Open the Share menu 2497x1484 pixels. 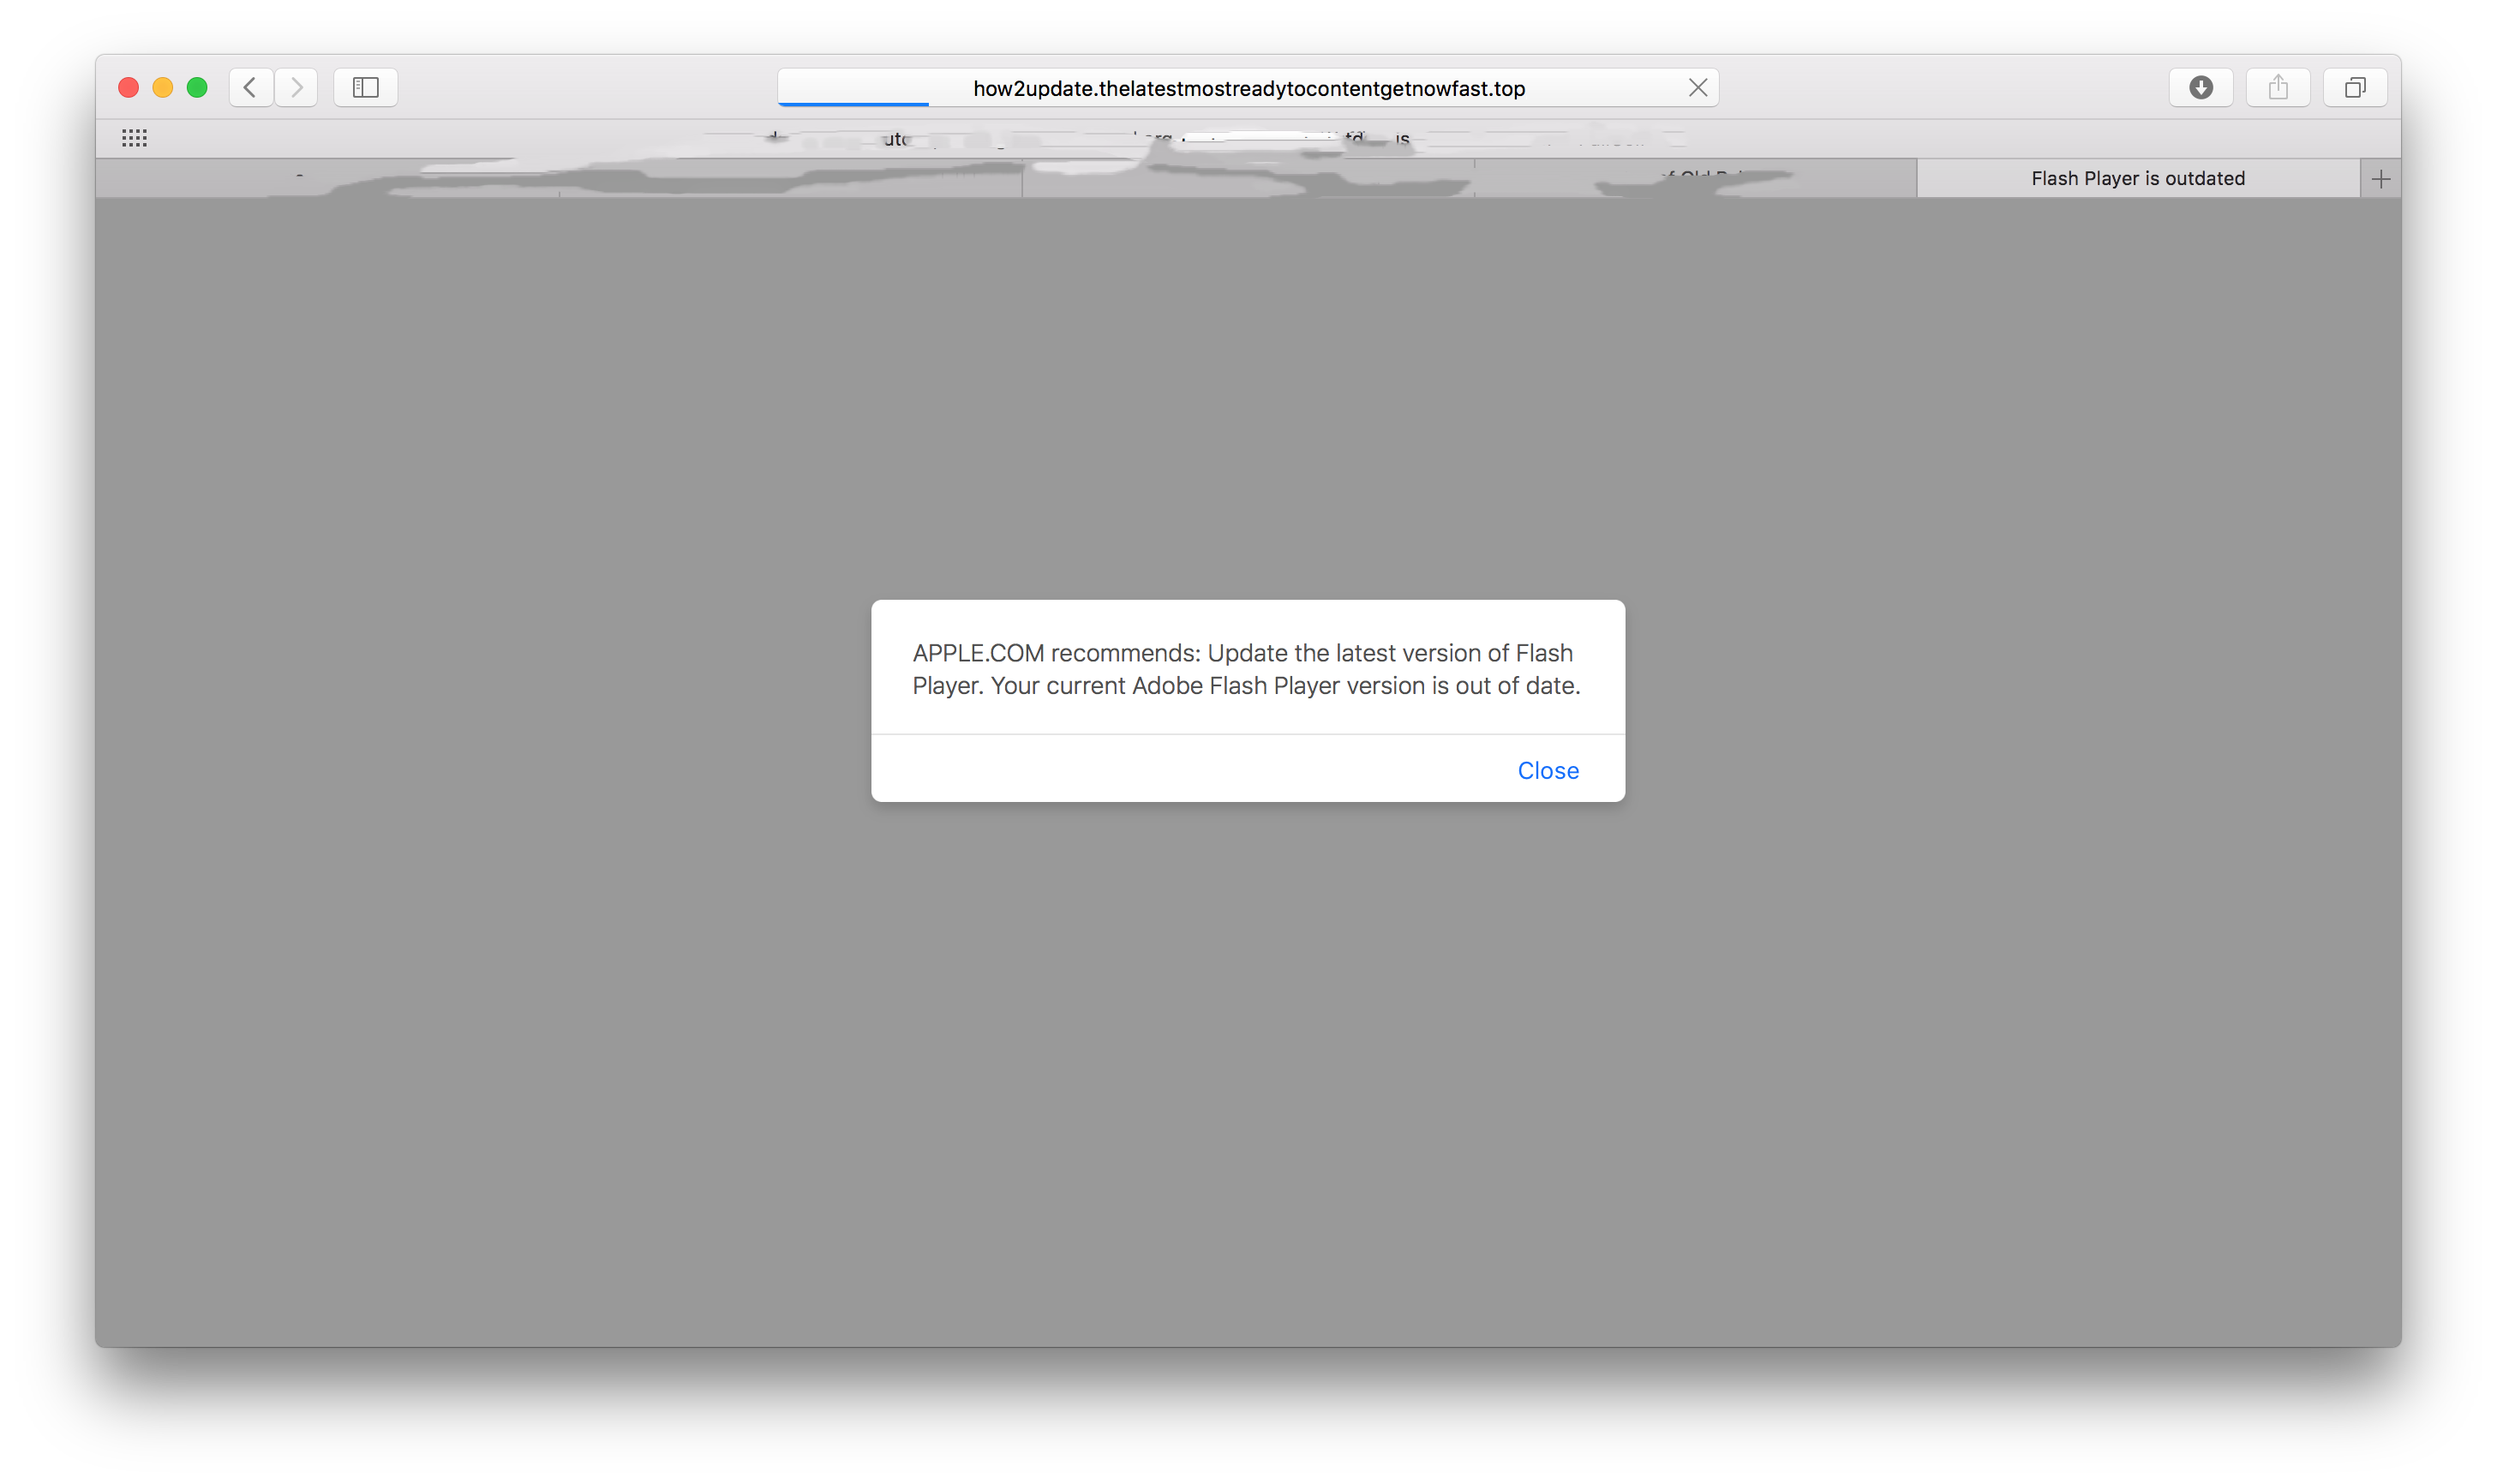click(2277, 87)
